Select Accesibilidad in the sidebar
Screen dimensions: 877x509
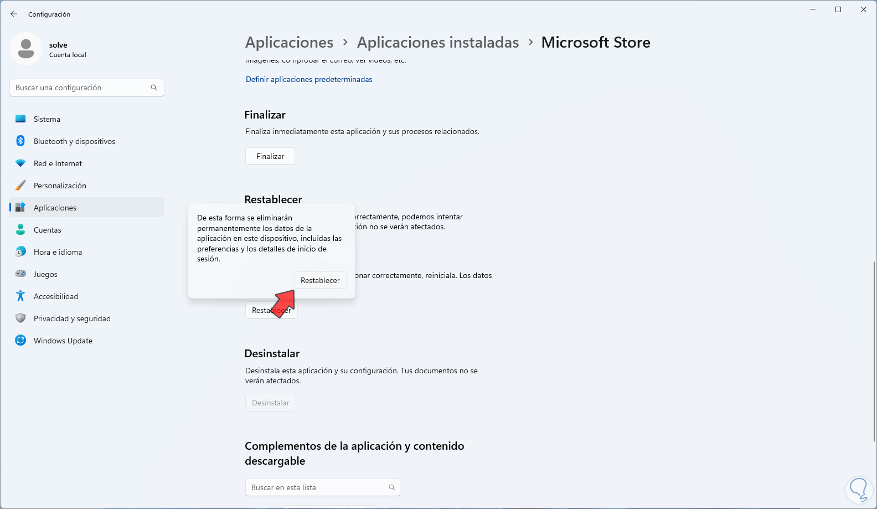coord(87,296)
